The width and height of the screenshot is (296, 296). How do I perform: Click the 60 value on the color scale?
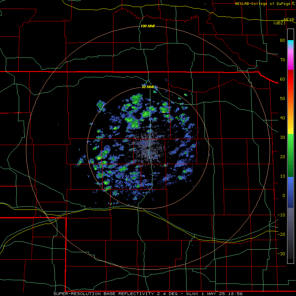point(283,79)
